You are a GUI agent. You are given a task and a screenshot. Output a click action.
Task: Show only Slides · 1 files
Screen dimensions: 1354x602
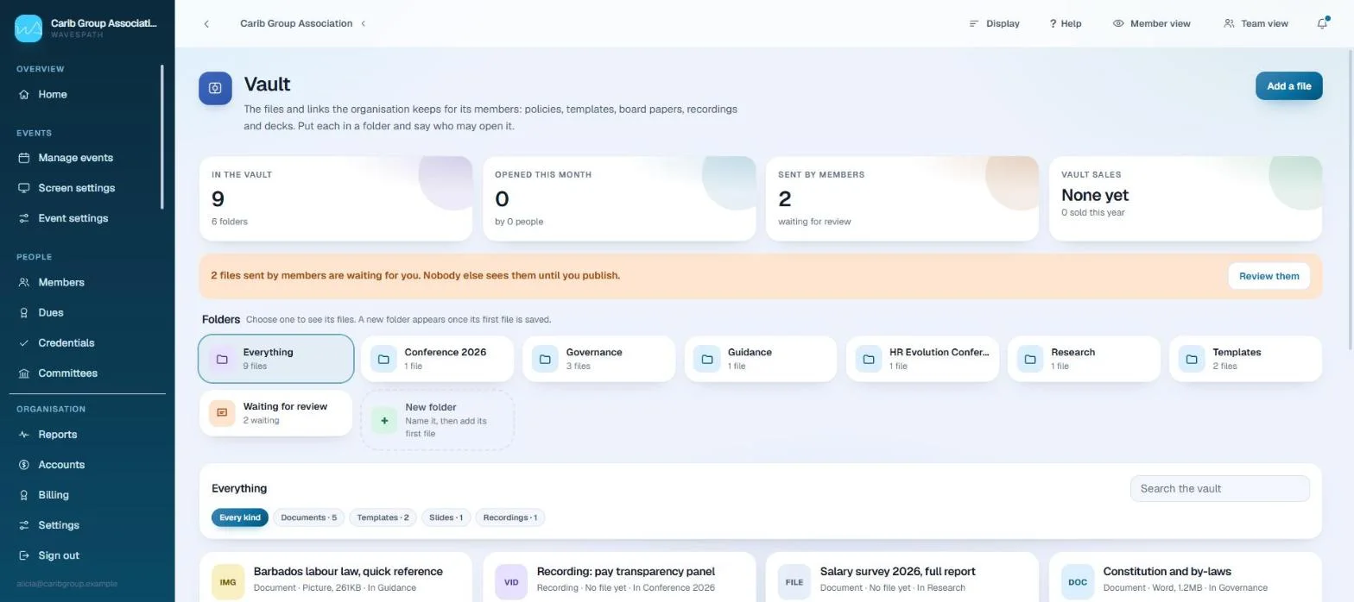coord(446,518)
